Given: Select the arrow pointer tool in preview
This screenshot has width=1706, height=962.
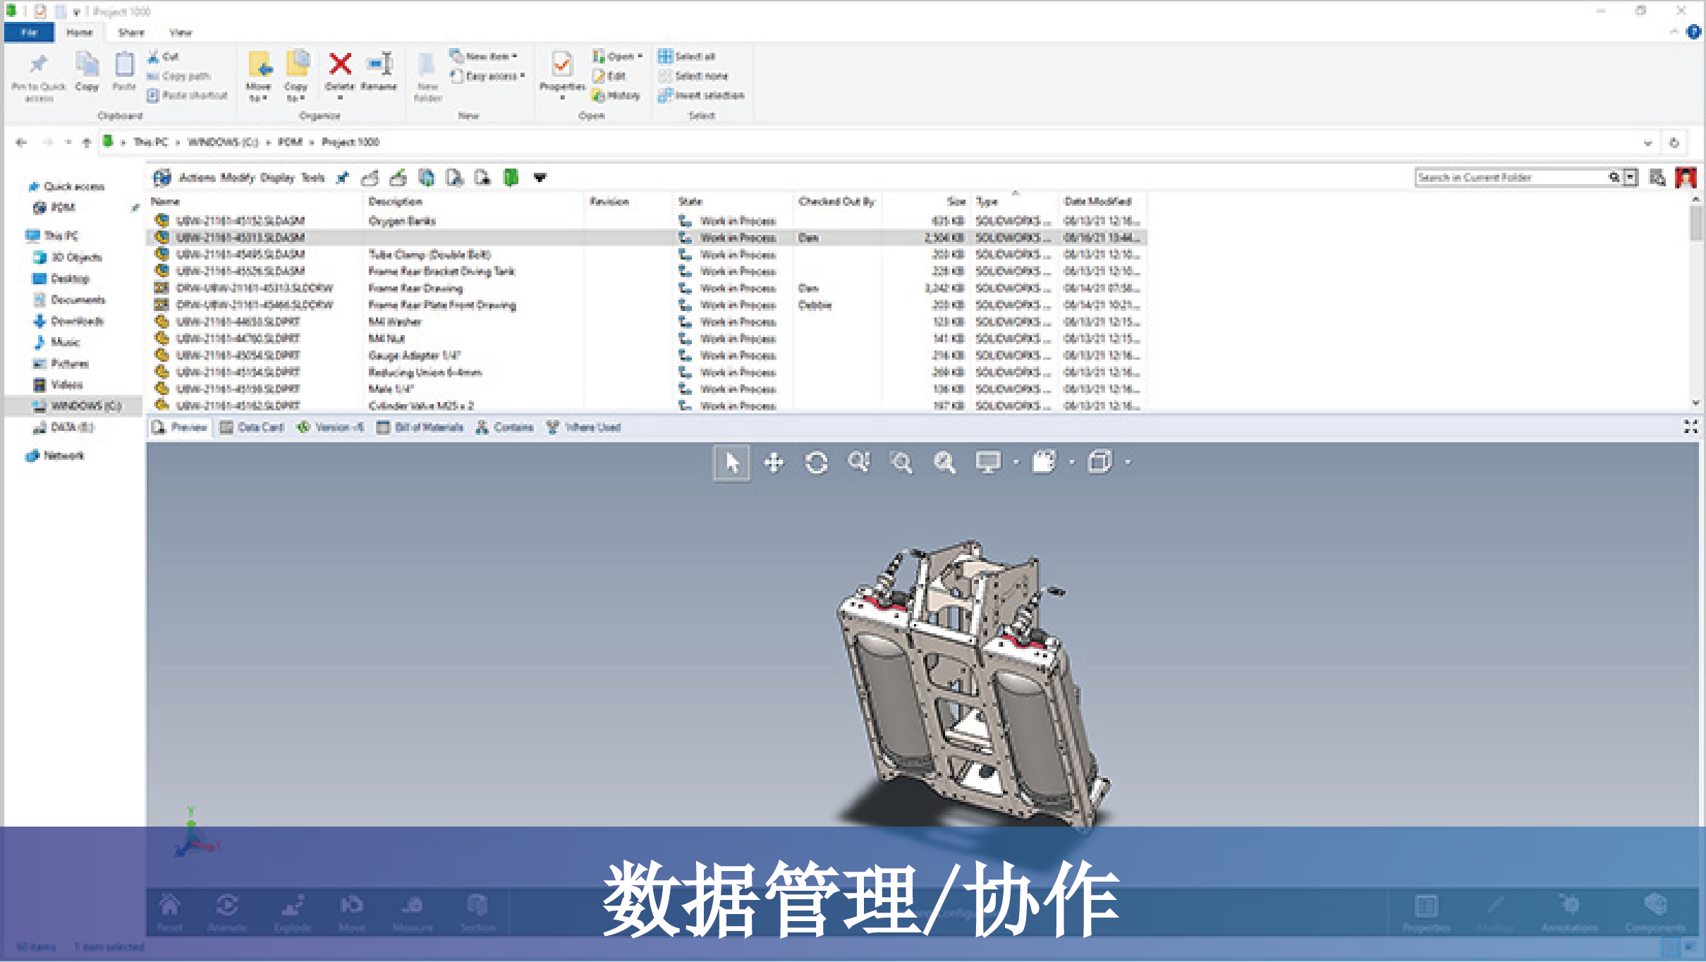Looking at the screenshot, I should pos(731,463).
